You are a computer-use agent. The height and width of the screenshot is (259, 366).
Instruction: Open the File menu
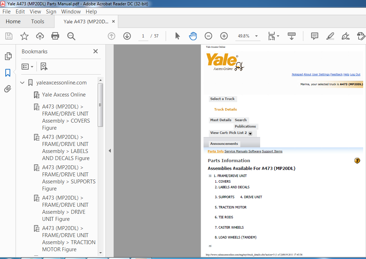6,12
